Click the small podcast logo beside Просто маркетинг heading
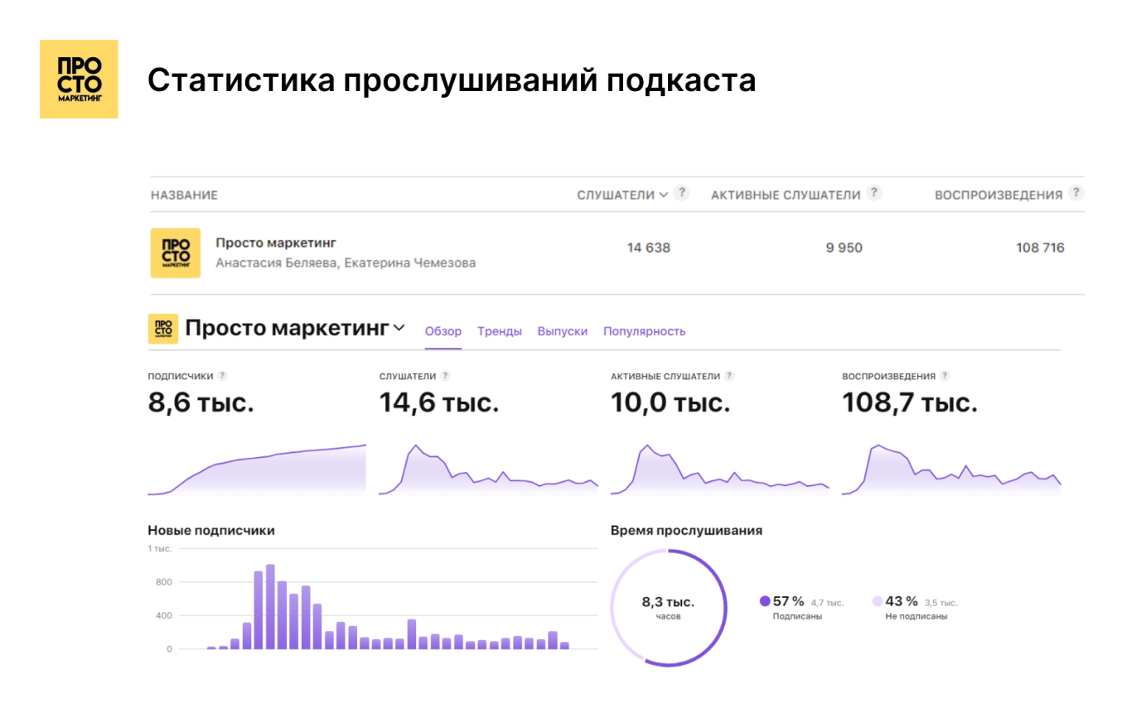The image size is (1127, 708). 162,329
